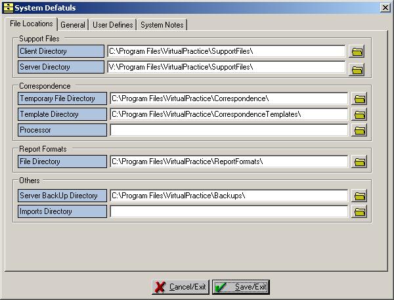Viewport: 394px width, 300px height.
Task: Show the System Notes tab
Action: pos(162,25)
